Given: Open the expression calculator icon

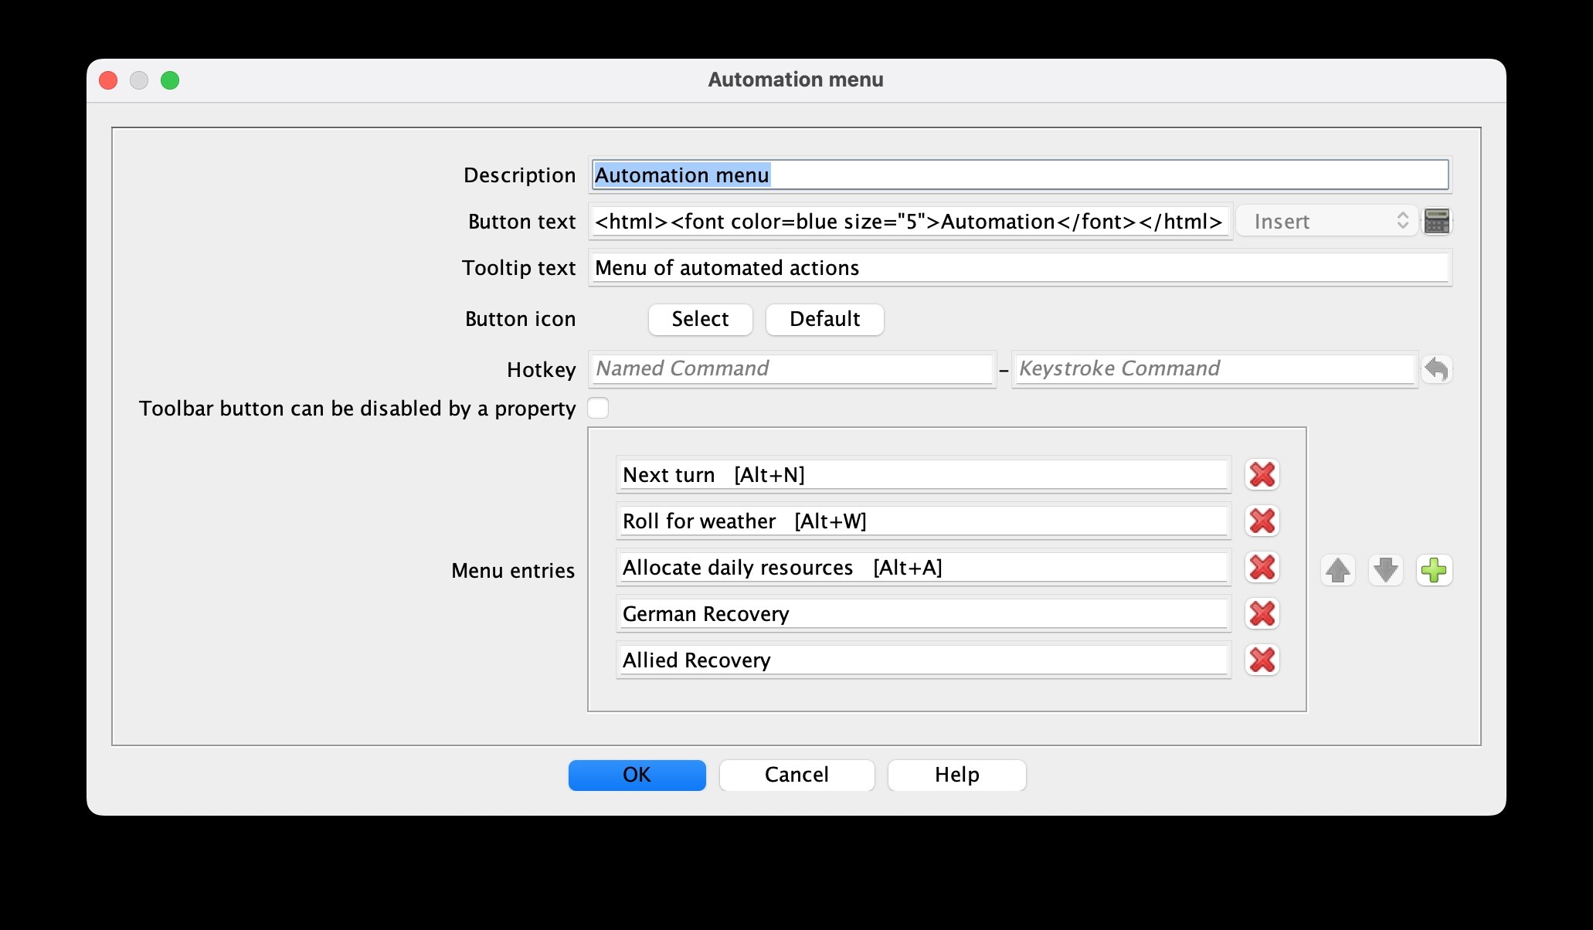Looking at the screenshot, I should pyautogui.click(x=1437, y=222).
